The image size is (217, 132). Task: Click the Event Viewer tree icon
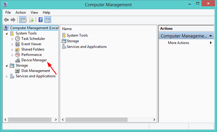[18, 44]
